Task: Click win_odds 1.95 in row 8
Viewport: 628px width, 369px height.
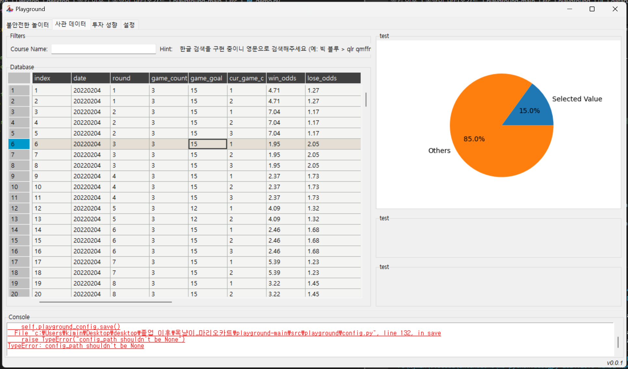Action: click(x=286, y=165)
